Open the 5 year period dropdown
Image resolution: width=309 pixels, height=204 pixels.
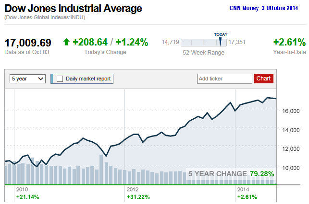click(27, 79)
